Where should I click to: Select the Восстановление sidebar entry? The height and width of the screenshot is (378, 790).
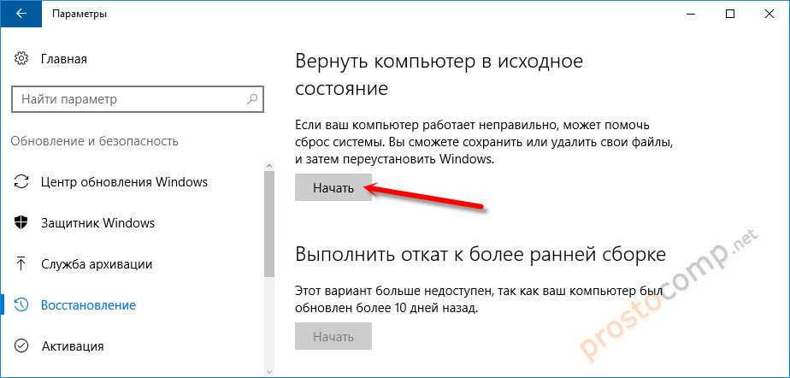(88, 305)
